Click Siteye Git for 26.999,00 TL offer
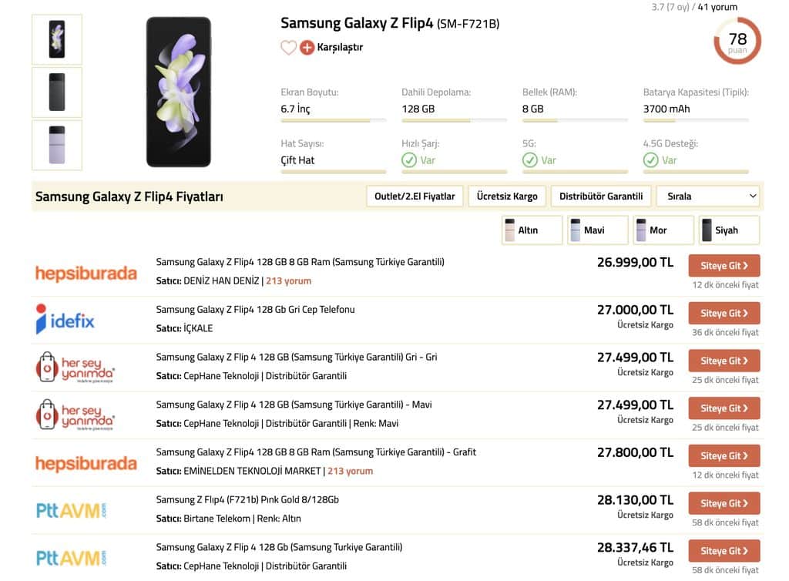The height and width of the screenshot is (581, 789). point(724,266)
